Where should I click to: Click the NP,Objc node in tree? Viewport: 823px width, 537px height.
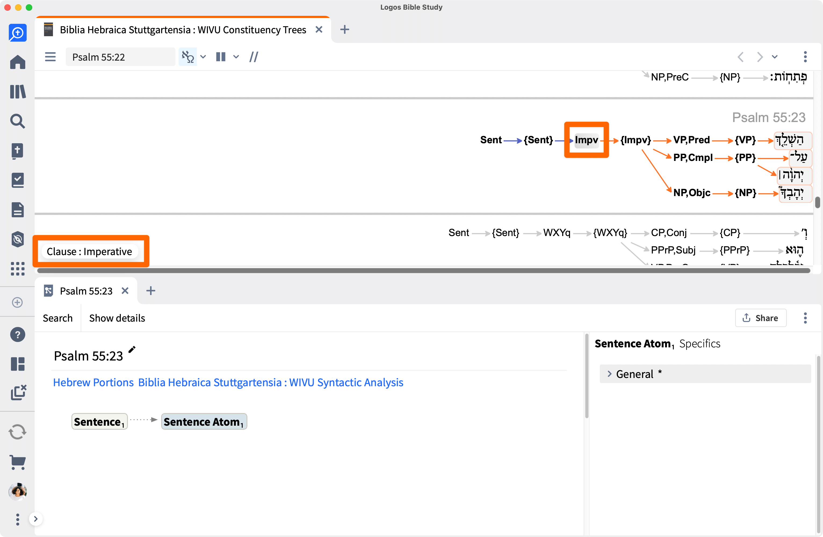coord(692,193)
